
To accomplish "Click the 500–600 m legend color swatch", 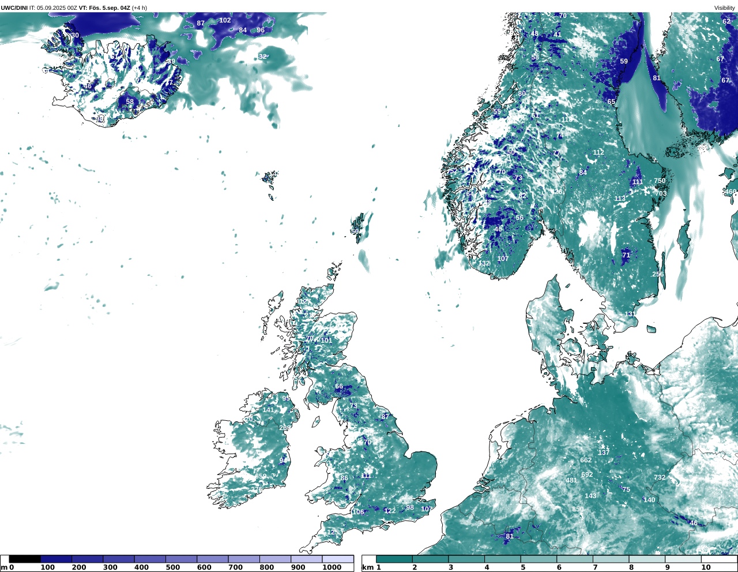I will click(181, 559).
